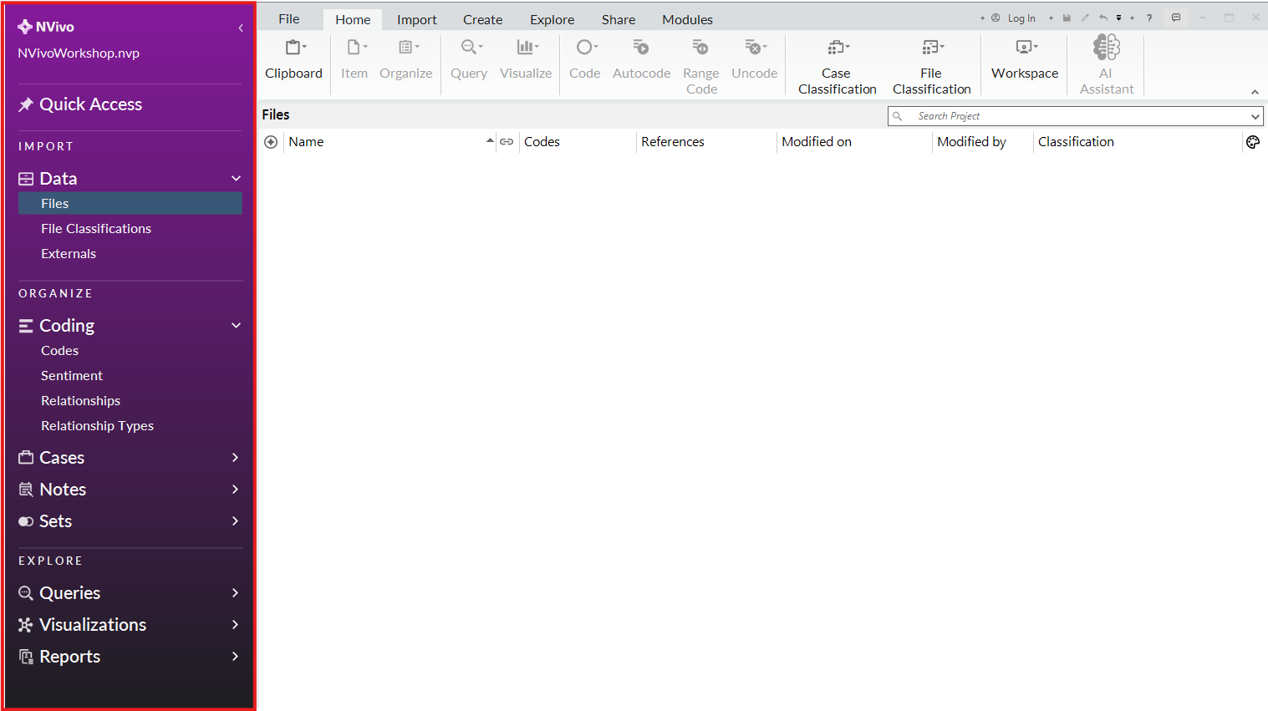Collapse the Coding section chevron
Image resolution: width=1268 pixels, height=711 pixels.
(x=236, y=325)
